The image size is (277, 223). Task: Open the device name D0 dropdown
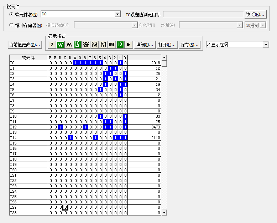point(117,14)
